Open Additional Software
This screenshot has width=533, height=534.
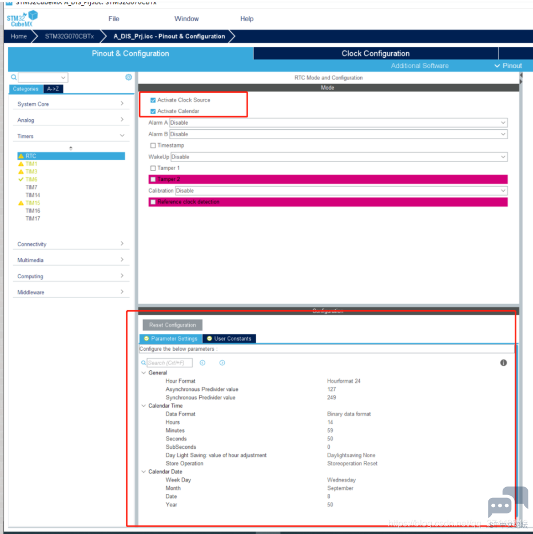click(420, 66)
